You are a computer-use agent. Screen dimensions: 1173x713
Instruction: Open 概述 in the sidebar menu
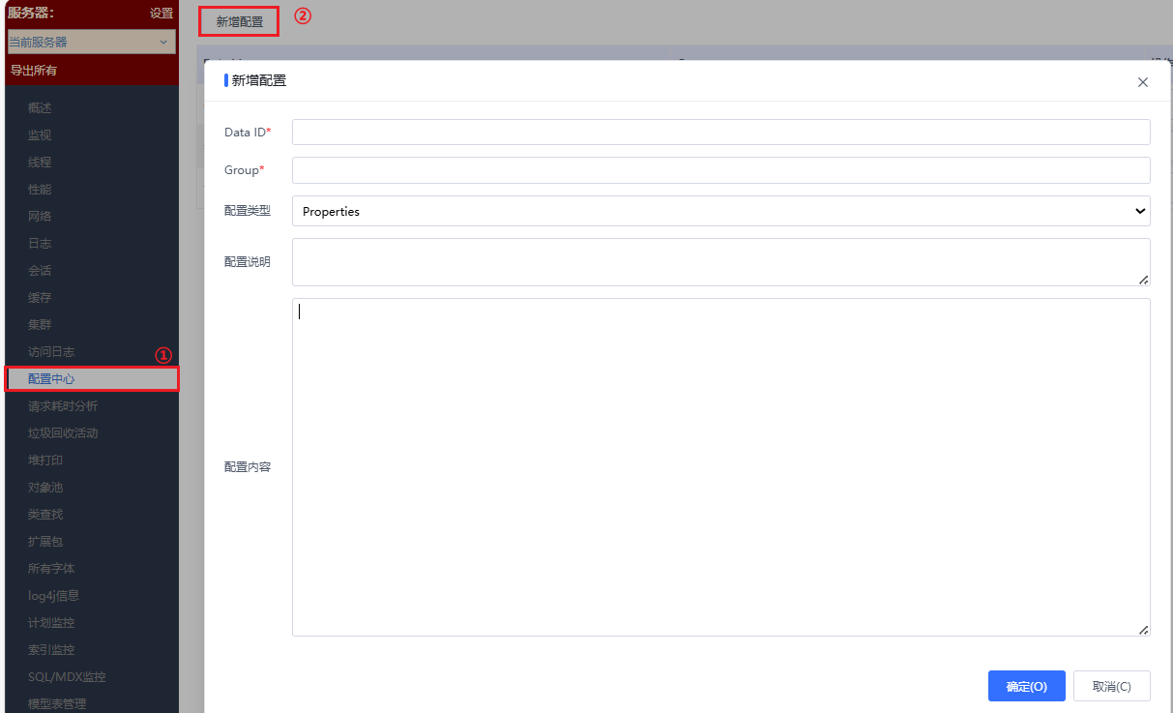click(40, 108)
